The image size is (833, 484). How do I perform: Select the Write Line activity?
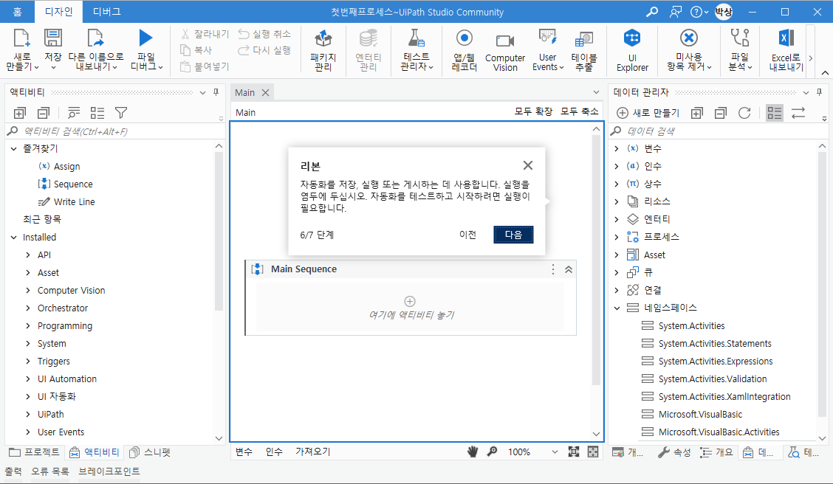[x=74, y=201]
